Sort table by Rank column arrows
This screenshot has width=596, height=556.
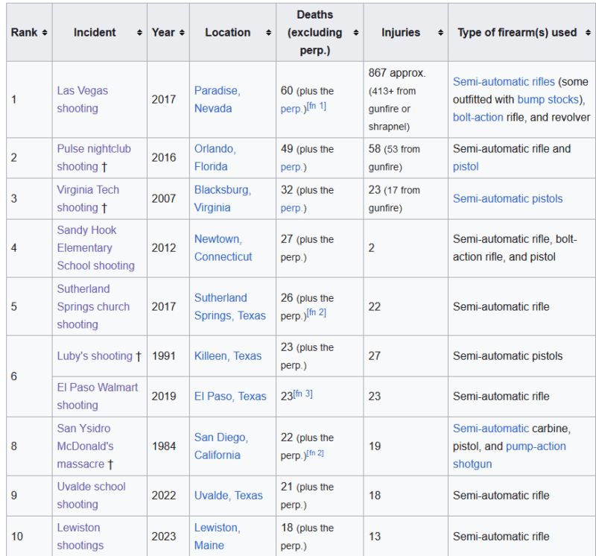point(45,33)
